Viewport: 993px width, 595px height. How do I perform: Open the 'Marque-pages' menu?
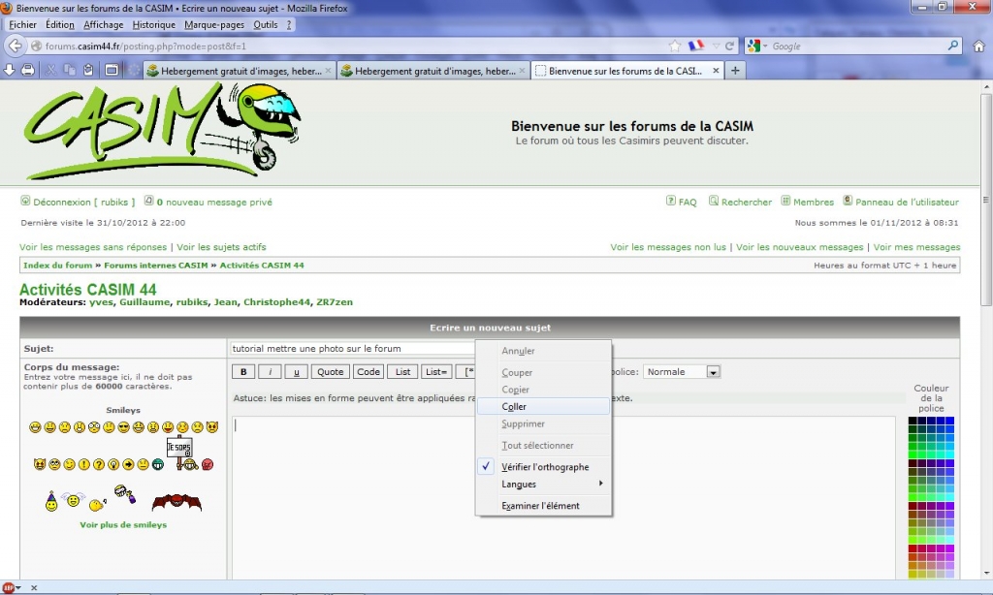pyautogui.click(x=214, y=24)
